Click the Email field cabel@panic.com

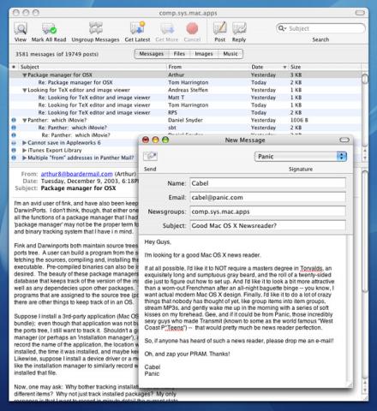coord(267,197)
